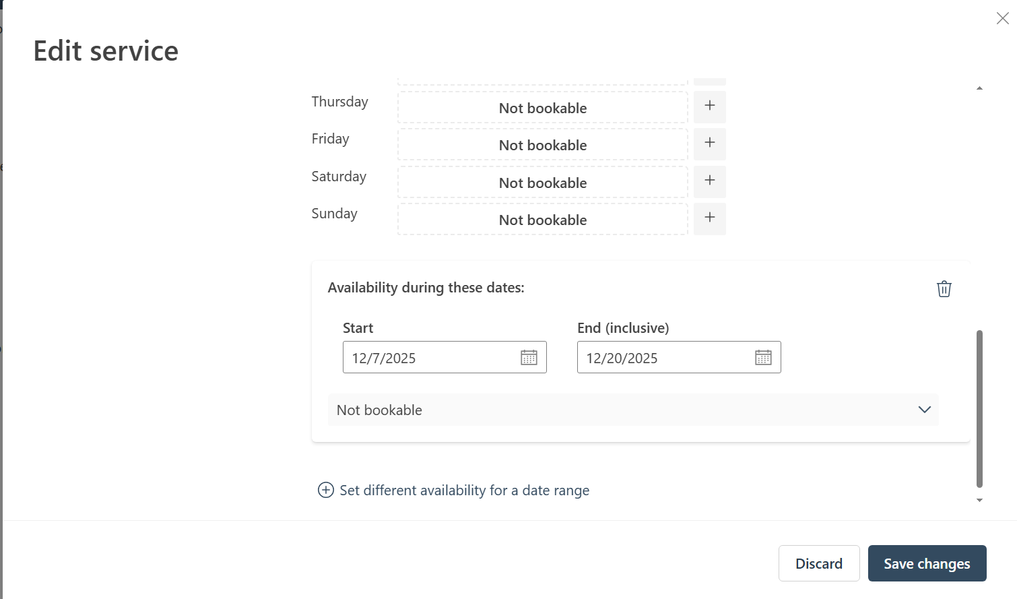Click the Thursday Not bookable slot
1017x599 pixels.
(542, 108)
